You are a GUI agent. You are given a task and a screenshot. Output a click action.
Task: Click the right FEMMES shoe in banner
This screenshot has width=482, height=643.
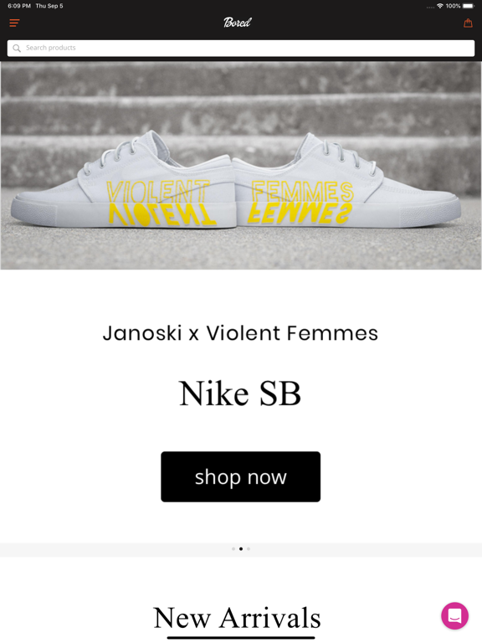[347, 181]
